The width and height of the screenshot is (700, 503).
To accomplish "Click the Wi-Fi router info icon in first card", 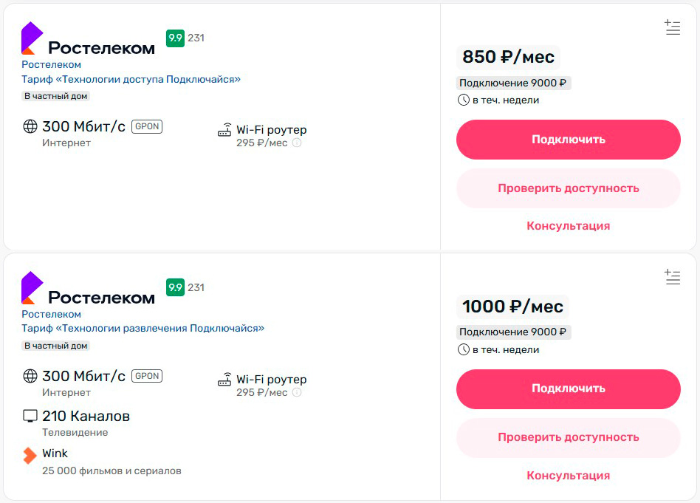I will [297, 143].
